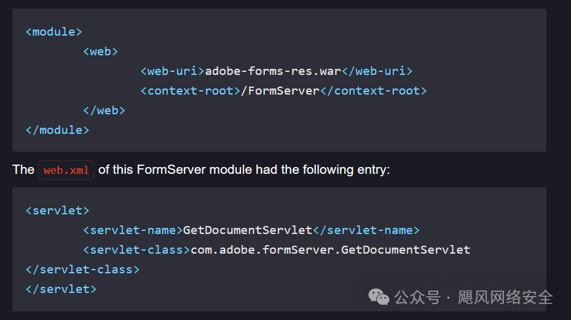
Task: Click the closing </servlet-name> tag
Action: point(366,230)
